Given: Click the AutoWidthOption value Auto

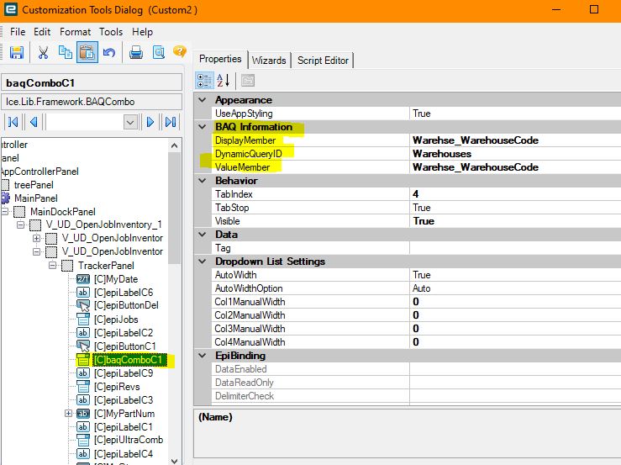Looking at the screenshot, I should tap(421, 288).
